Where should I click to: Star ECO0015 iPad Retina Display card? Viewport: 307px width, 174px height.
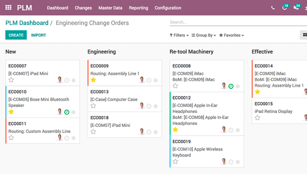coord(258,118)
